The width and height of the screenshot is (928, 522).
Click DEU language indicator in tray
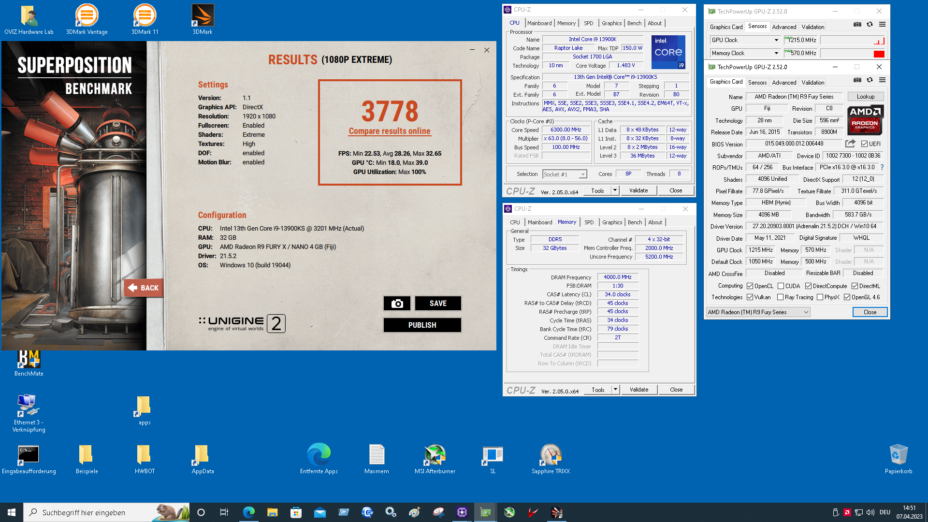(885, 512)
